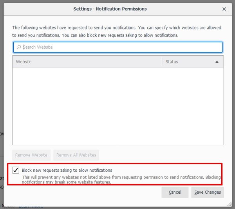Image resolution: width=235 pixels, height=209 pixels.
Task: Click the Save Changes button
Action: [x=208, y=192]
